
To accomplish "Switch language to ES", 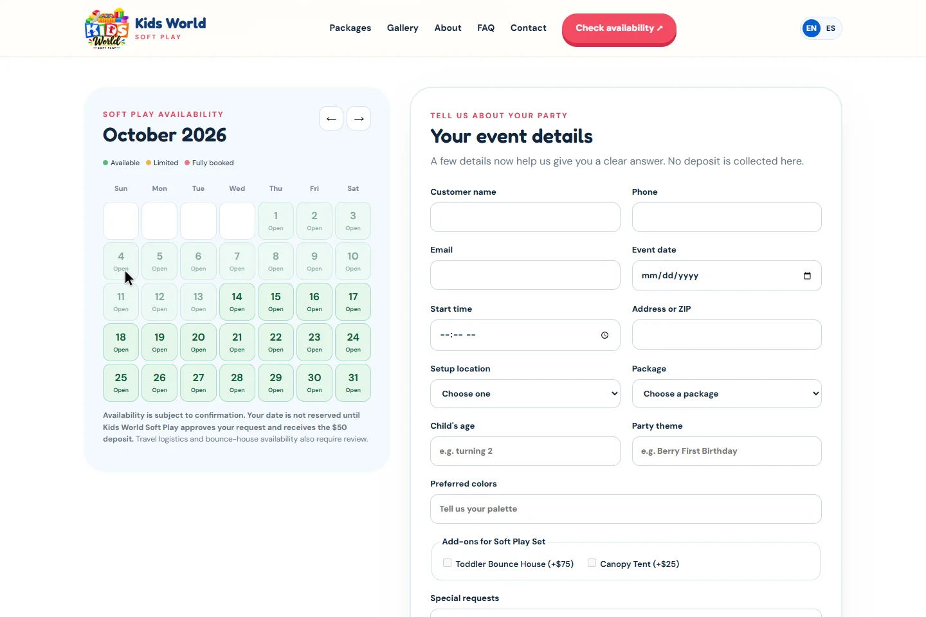I will [831, 28].
